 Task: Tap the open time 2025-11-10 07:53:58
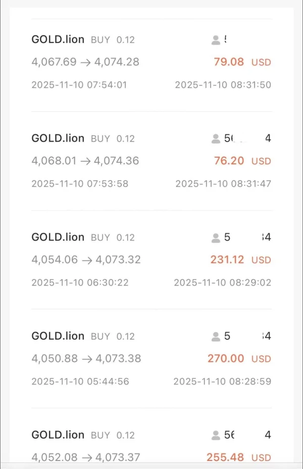[80, 183]
